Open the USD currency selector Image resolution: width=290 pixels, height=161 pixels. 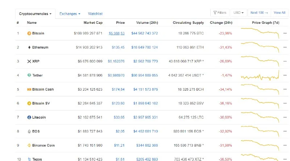[239, 13]
